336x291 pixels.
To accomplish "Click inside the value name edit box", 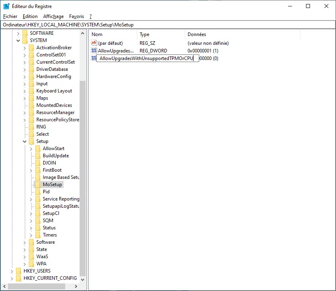I will pos(147,58).
